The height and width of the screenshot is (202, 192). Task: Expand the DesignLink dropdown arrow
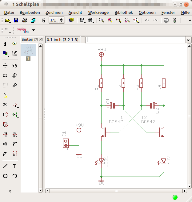coord(33,30)
